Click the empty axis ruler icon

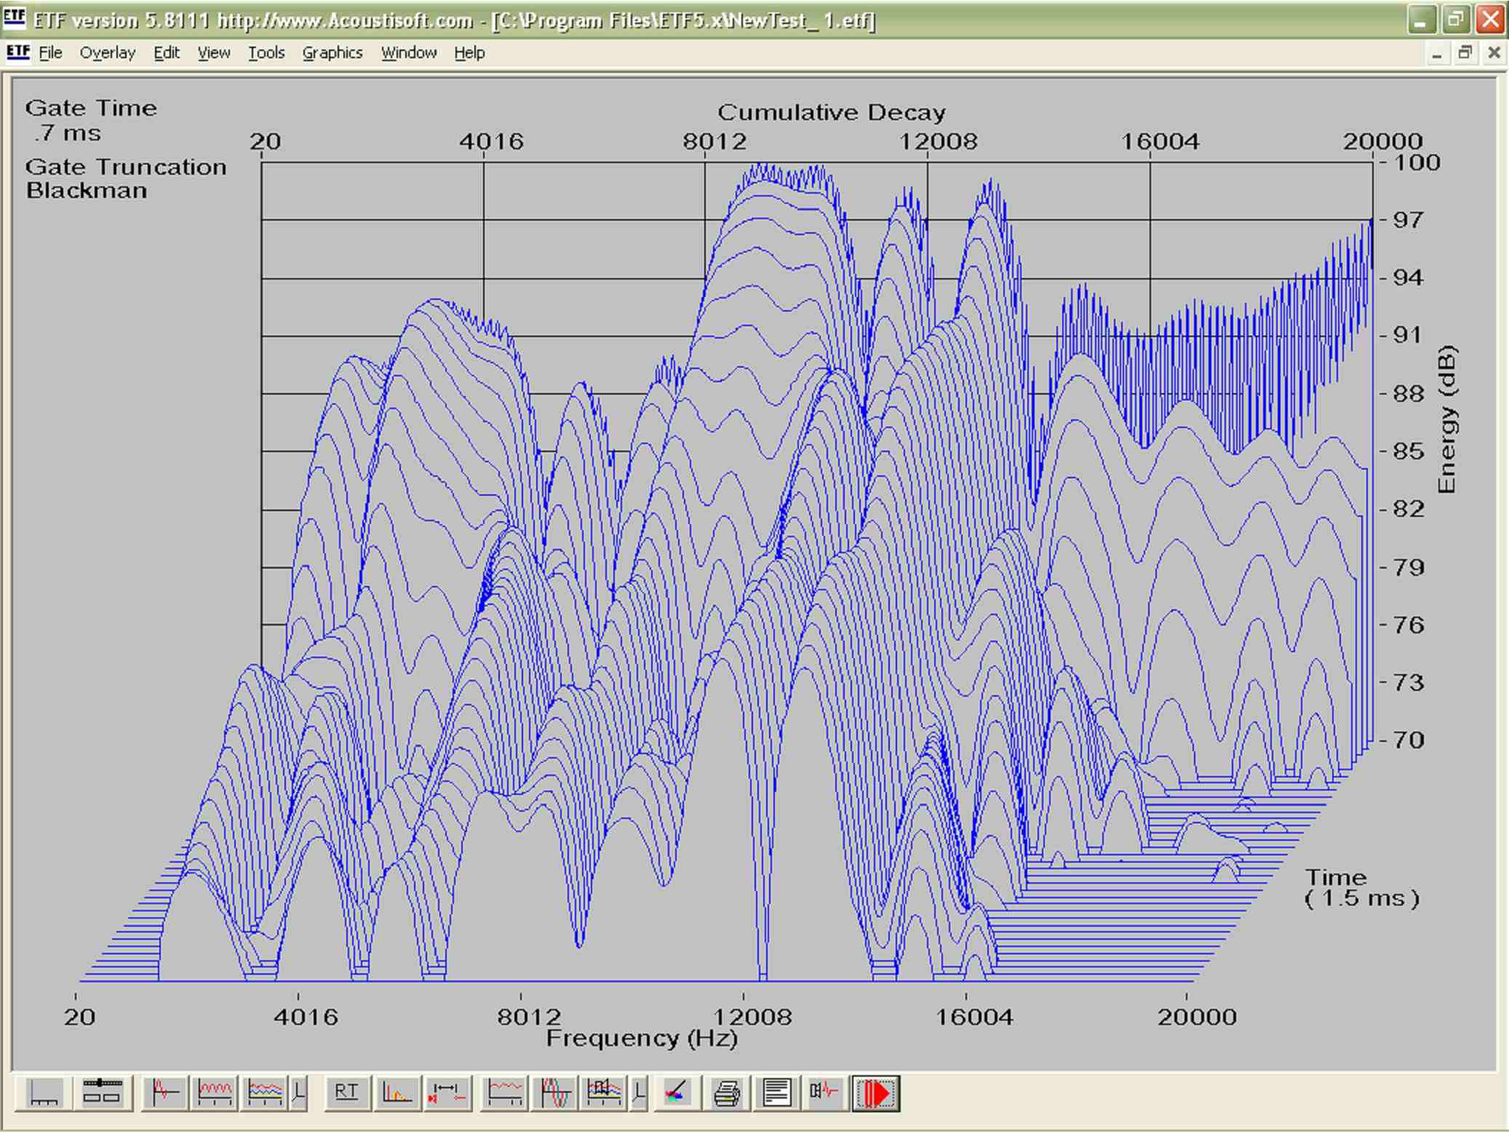(x=44, y=1093)
